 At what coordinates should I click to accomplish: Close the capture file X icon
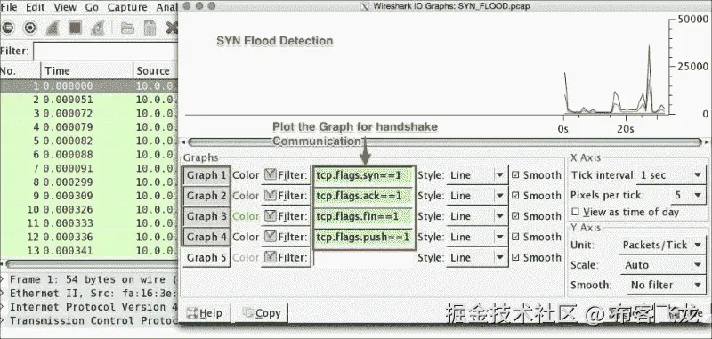(x=172, y=28)
